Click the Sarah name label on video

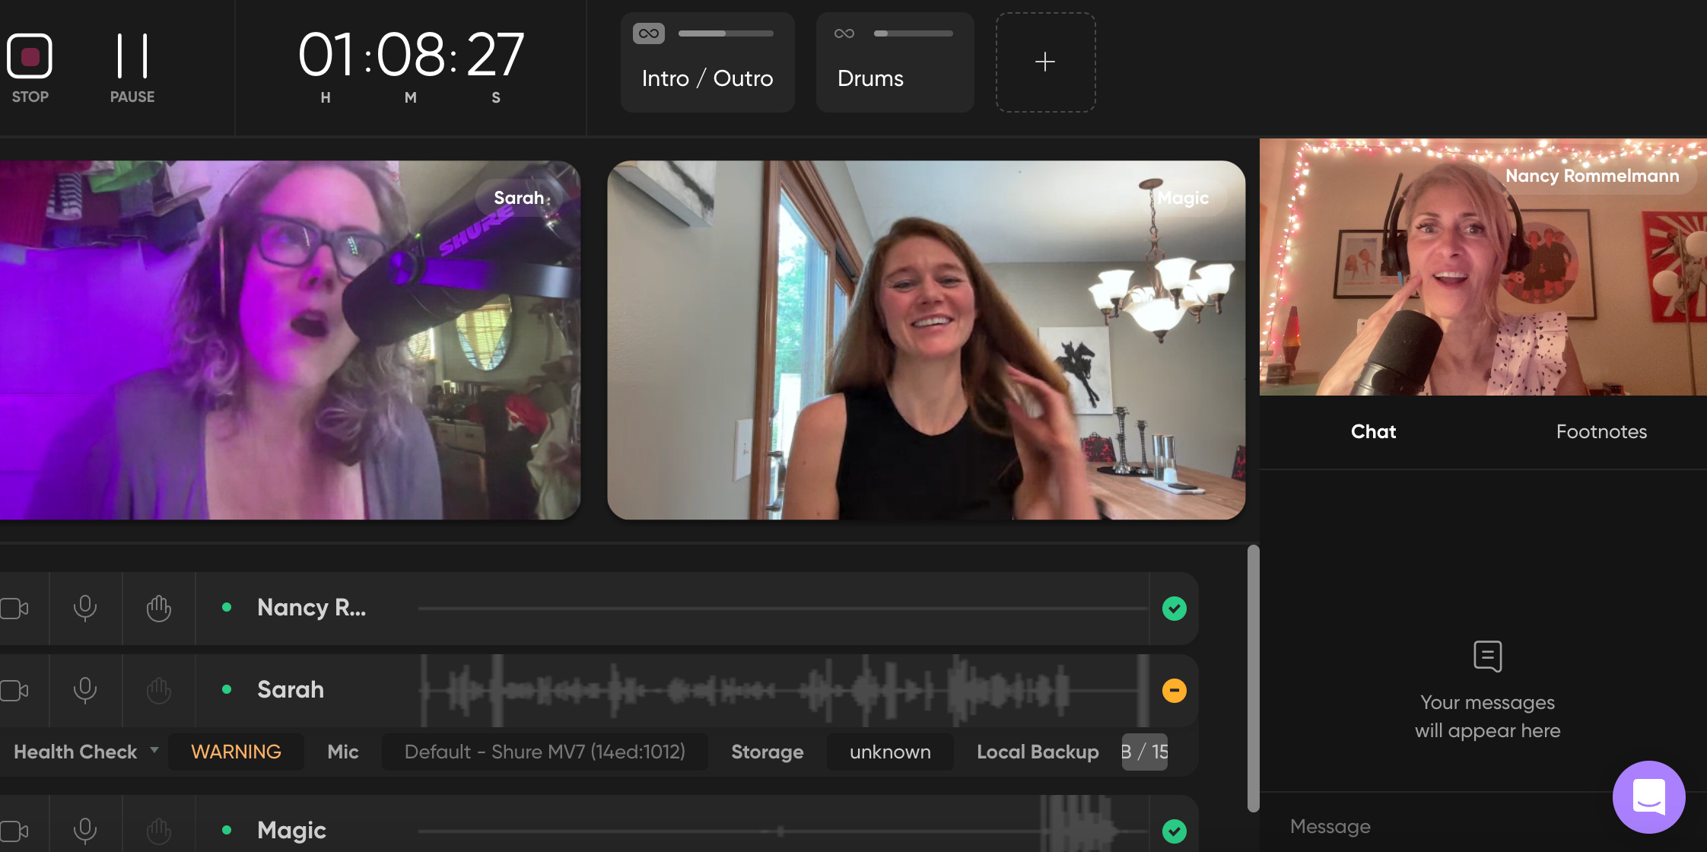pos(519,198)
